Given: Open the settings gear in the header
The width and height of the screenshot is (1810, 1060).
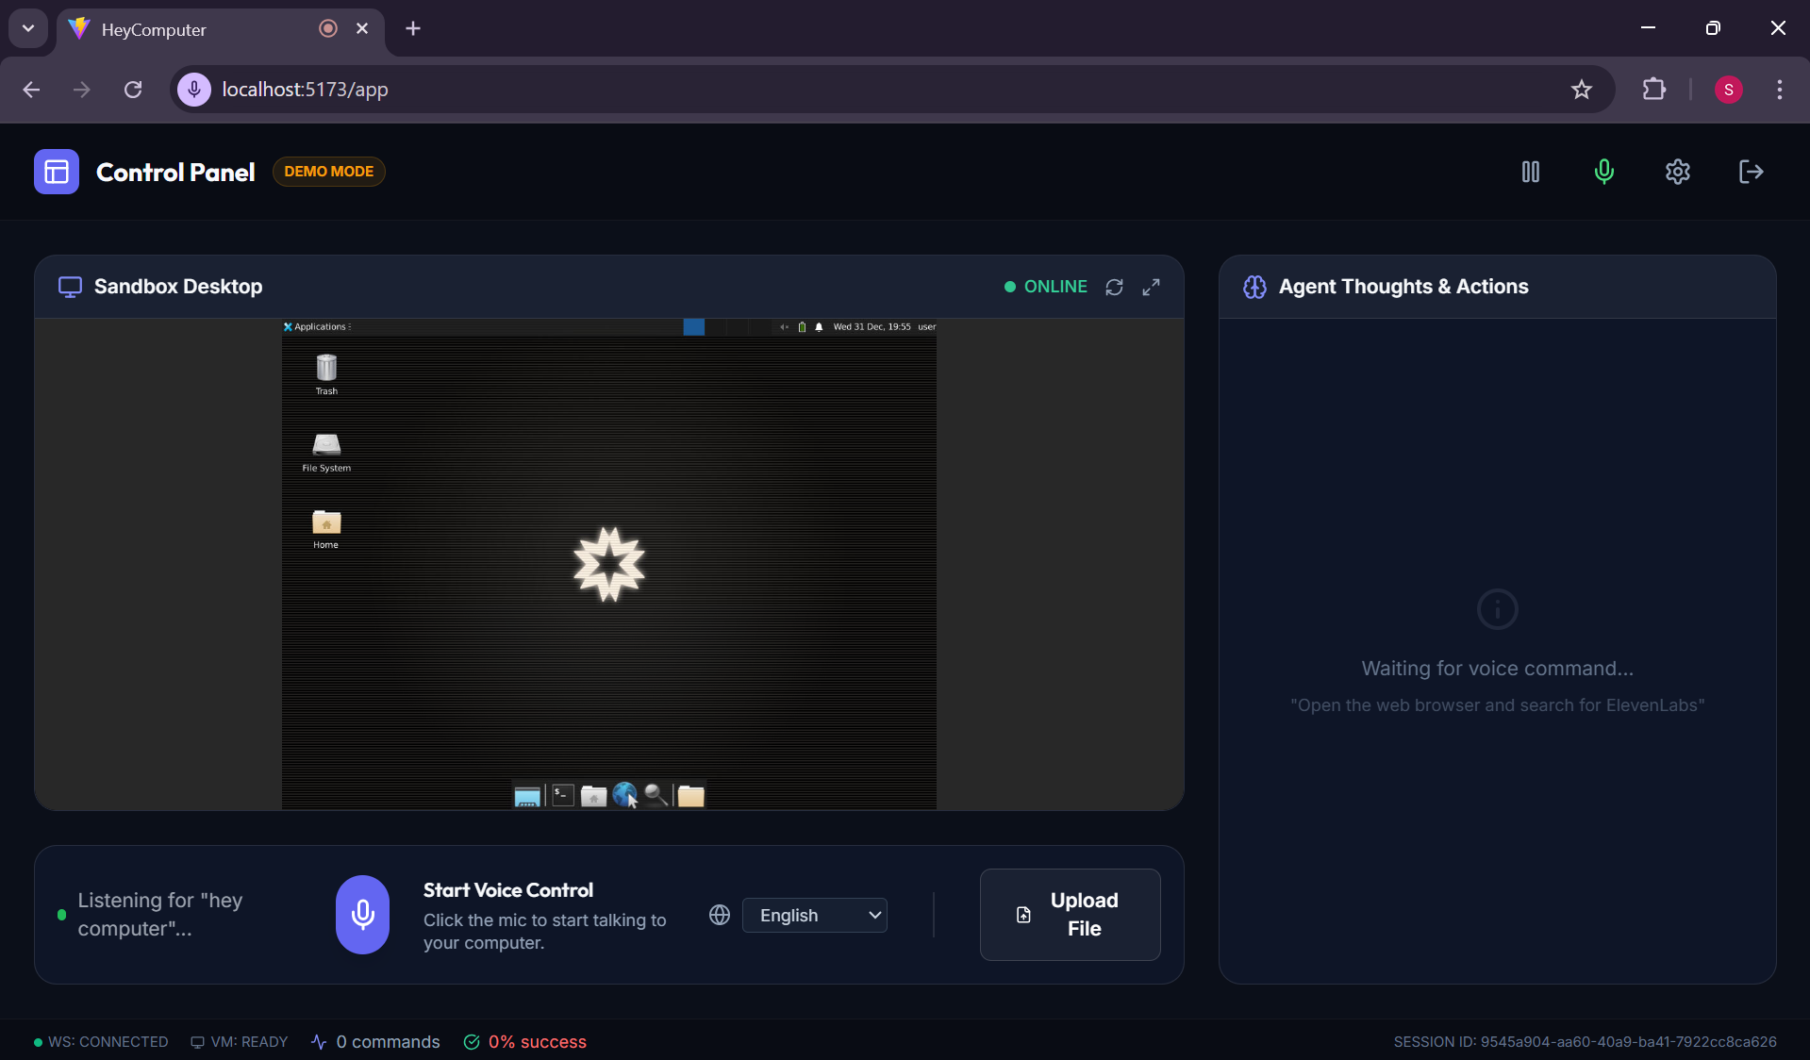Looking at the screenshot, I should click(x=1677, y=172).
